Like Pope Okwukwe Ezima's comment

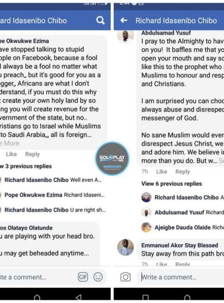[11, 154]
